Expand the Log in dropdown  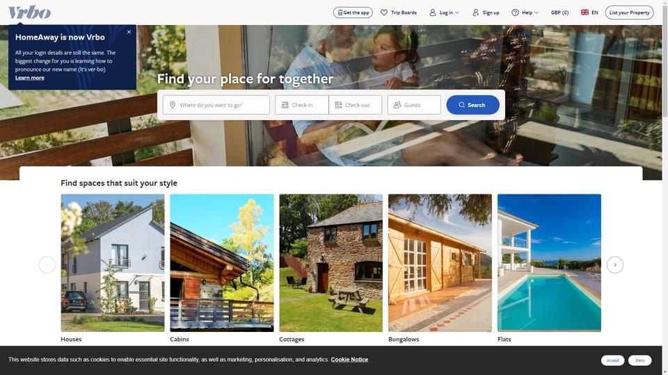[x=444, y=12]
